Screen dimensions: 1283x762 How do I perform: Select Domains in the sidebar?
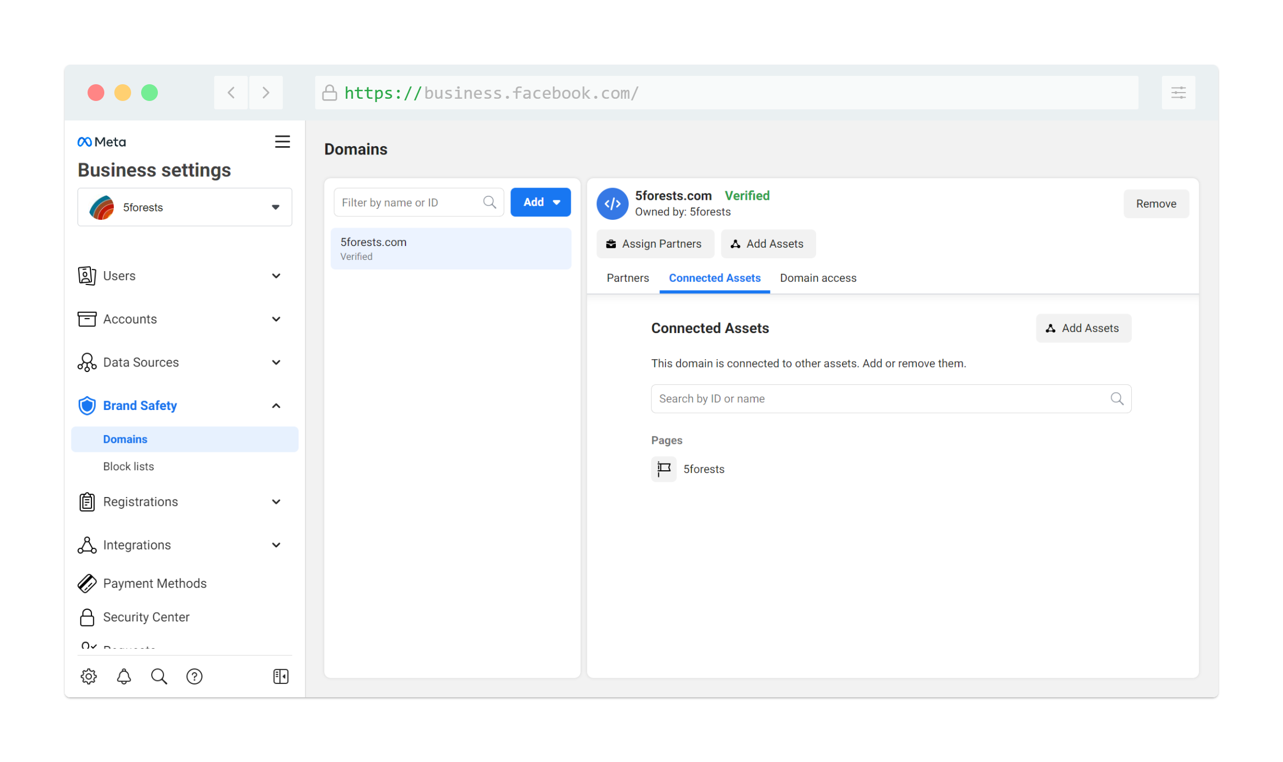click(185, 440)
